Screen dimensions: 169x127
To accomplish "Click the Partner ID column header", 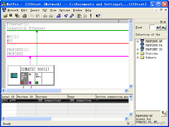I will [26, 97].
